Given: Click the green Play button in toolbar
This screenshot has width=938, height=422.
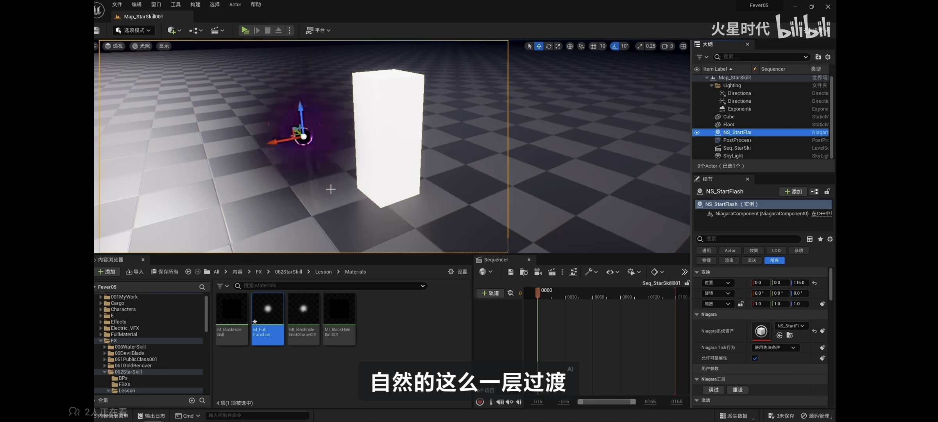Looking at the screenshot, I should pyautogui.click(x=245, y=30).
